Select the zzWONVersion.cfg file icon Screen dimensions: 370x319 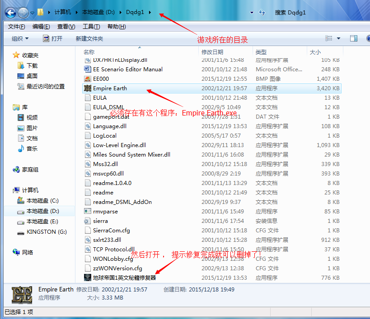88,268
